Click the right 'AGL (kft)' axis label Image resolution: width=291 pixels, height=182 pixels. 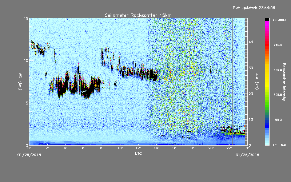(x=257, y=82)
